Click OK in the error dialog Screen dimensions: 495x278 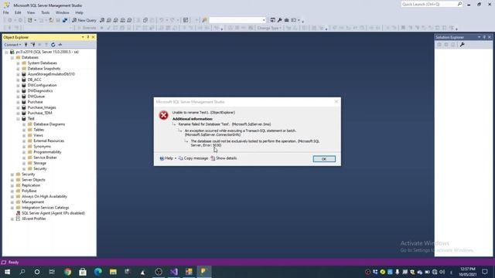pos(324,159)
